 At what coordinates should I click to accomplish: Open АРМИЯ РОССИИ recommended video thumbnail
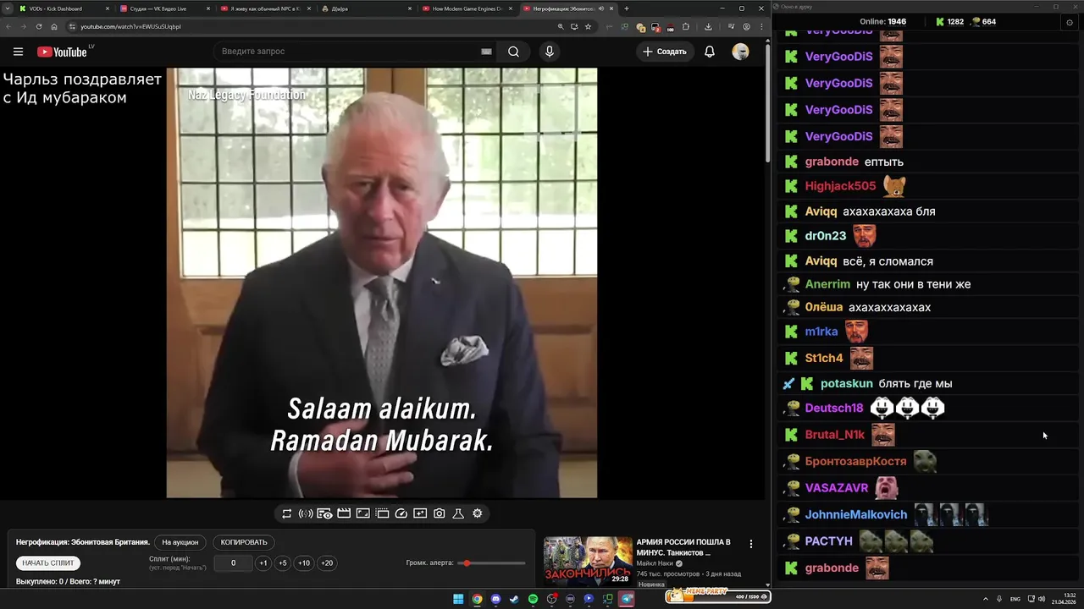[588, 560]
